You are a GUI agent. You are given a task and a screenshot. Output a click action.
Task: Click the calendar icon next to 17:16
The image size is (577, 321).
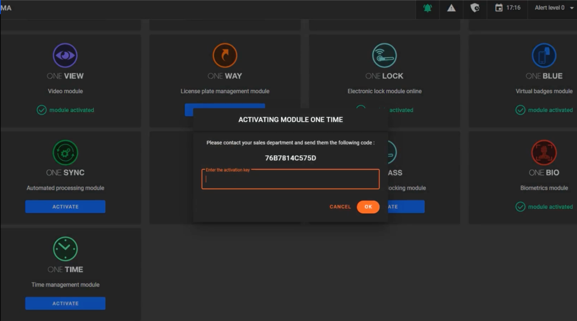point(499,8)
